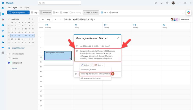Choose Denne og alle følgende arrangementer

95,74
